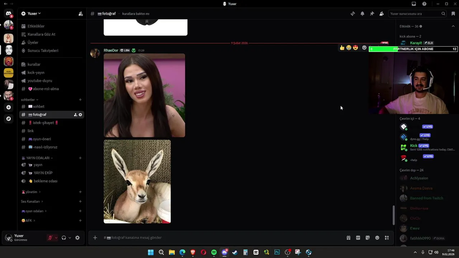Open audio output options arrow
Viewport: 459px width, 258px height.
[70, 238]
